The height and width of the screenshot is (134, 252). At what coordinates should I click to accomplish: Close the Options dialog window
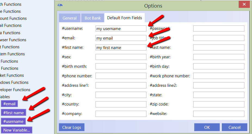point(244,5)
